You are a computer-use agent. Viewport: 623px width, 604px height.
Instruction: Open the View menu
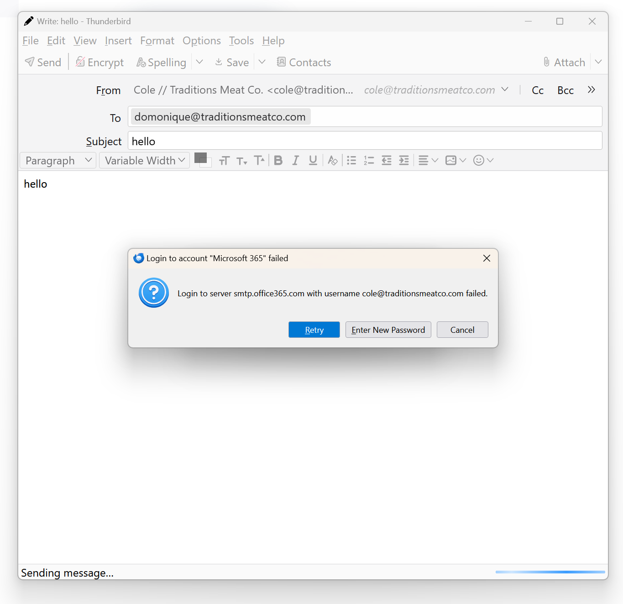pos(85,41)
